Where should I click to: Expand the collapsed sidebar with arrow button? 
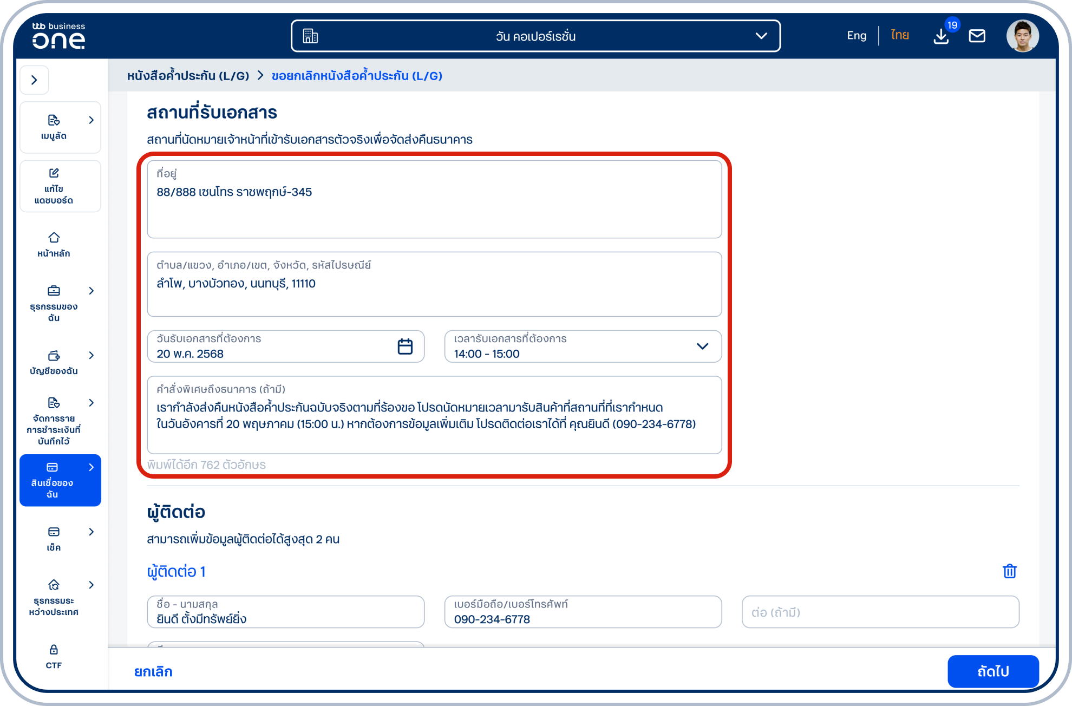[34, 80]
